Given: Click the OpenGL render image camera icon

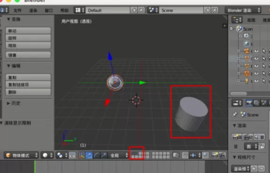Looking at the screenshot, I should pos(215,155).
